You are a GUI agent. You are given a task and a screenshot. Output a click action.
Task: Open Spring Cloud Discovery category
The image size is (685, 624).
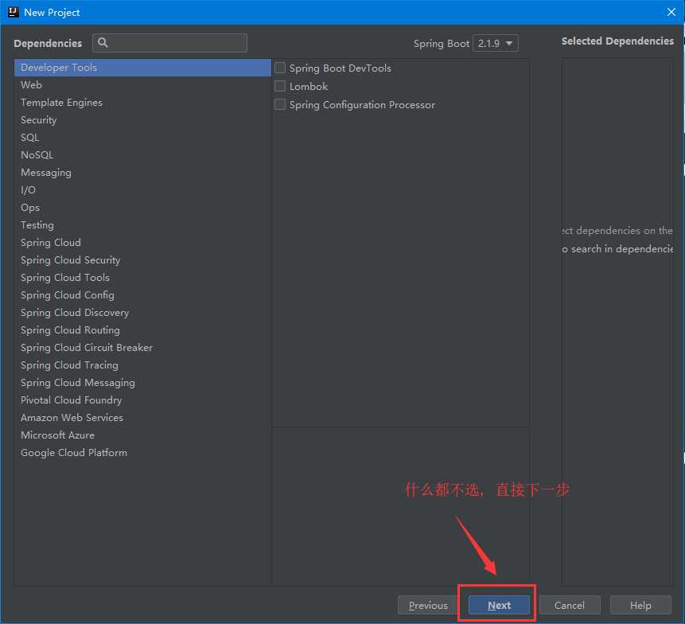tap(143, 313)
